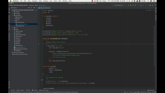
Task: Expand the .vscode folder
Action: (13, 13)
